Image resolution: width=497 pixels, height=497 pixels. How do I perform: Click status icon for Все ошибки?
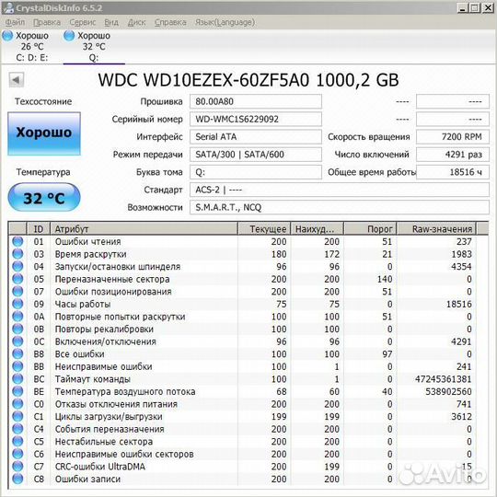tap(17, 353)
